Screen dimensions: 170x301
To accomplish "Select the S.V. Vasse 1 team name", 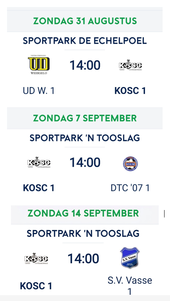I will coord(130,286).
